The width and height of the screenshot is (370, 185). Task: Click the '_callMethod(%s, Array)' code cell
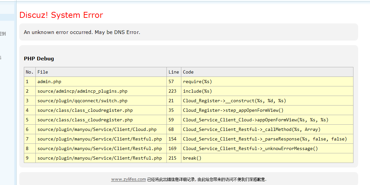(267, 129)
